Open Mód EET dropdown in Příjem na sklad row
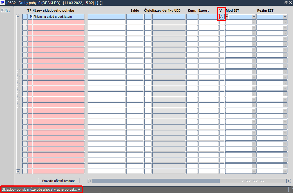Screen dimensions: 293x193 pos(253,17)
